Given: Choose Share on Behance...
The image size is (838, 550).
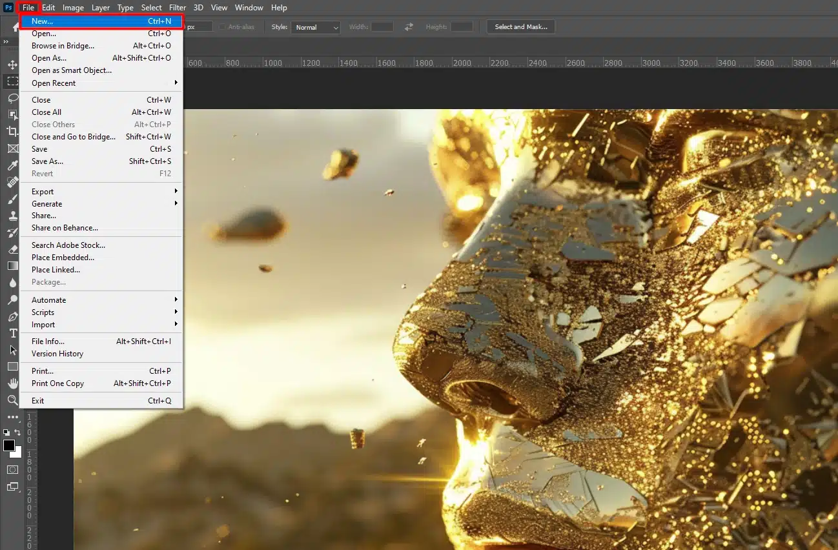Looking at the screenshot, I should coord(101,228).
